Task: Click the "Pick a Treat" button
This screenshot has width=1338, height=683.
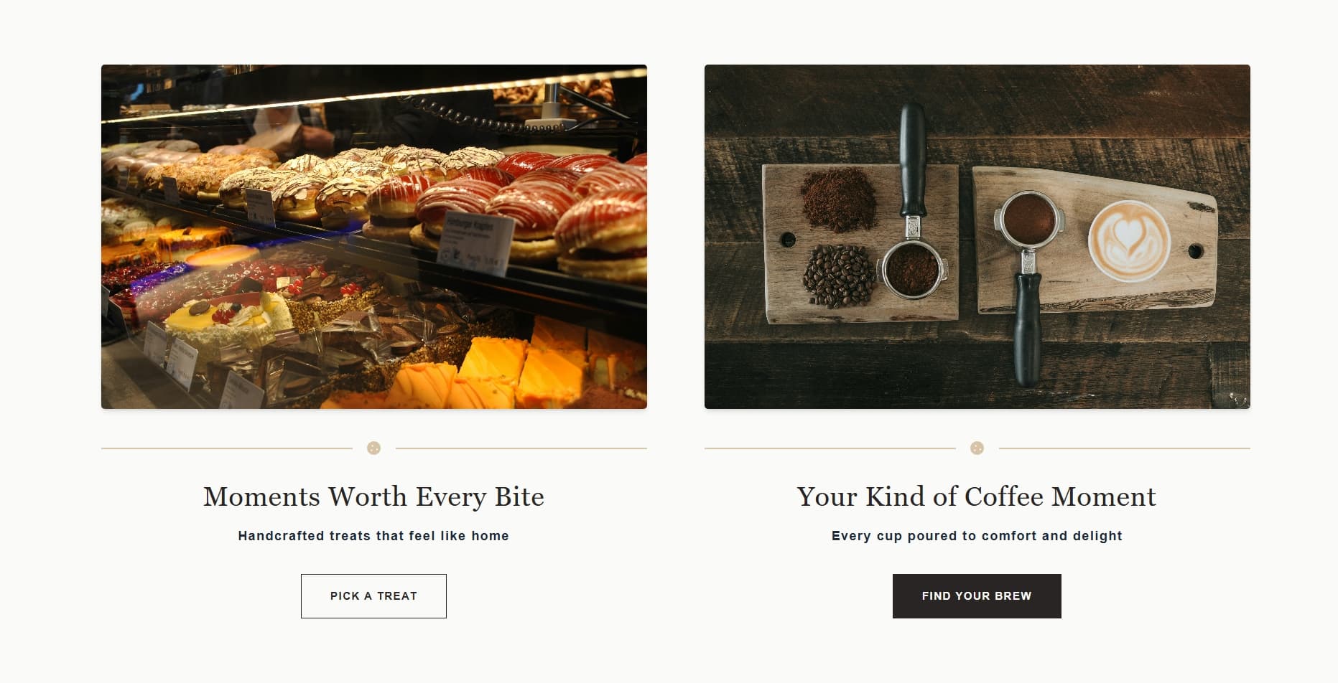Action: pos(373,596)
